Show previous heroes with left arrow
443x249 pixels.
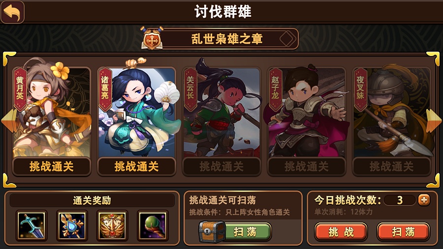pyautogui.click(x=9, y=120)
